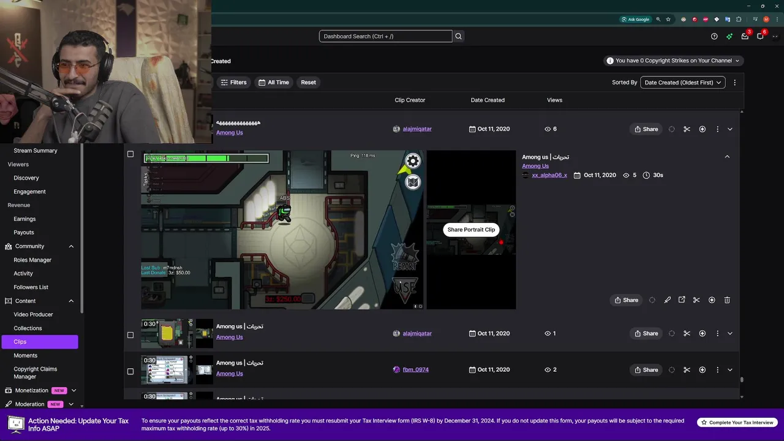Expand the Copyright Strikes notice dropdown
This screenshot has height=441, width=784.
(673, 61)
